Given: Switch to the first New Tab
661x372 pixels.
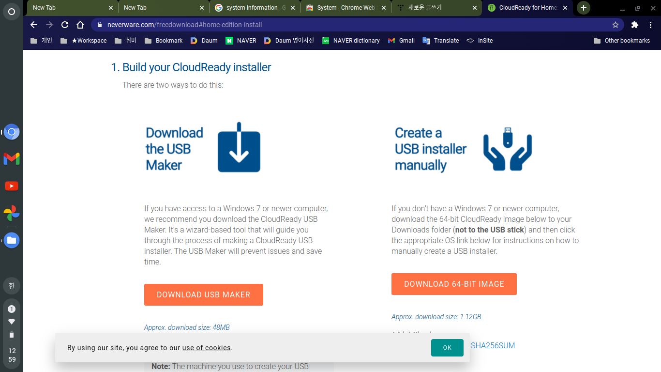Looking at the screenshot, I should [x=73, y=8].
